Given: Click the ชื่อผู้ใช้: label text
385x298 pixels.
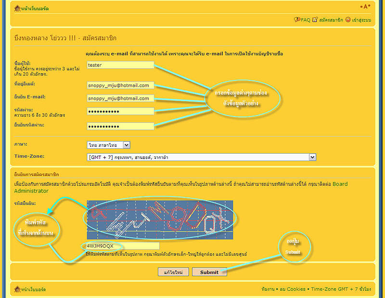Looking at the screenshot, I should tap(22, 64).
